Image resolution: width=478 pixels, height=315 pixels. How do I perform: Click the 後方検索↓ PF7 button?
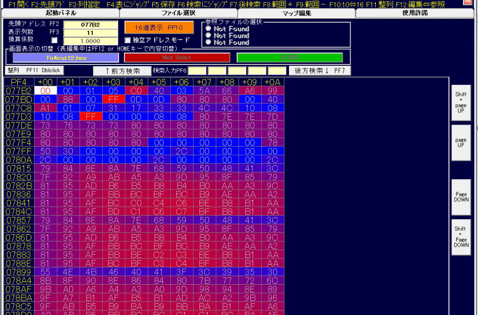click(319, 71)
